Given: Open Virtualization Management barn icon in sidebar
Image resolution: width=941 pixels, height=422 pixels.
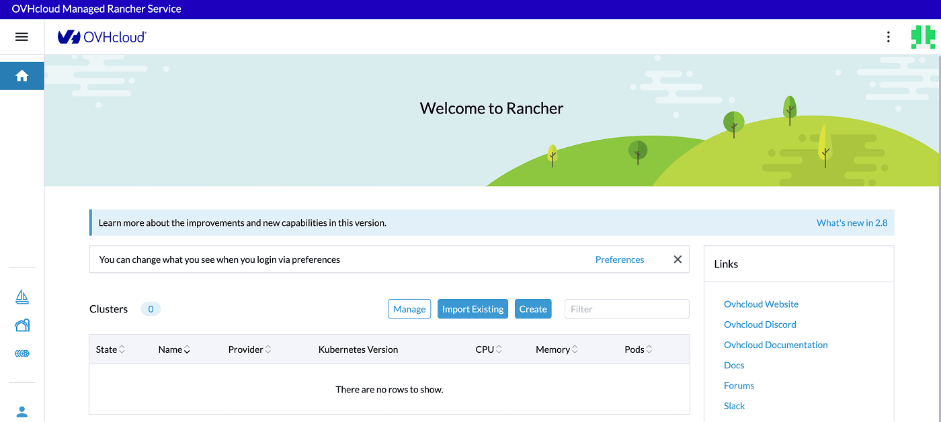Looking at the screenshot, I should point(22,325).
